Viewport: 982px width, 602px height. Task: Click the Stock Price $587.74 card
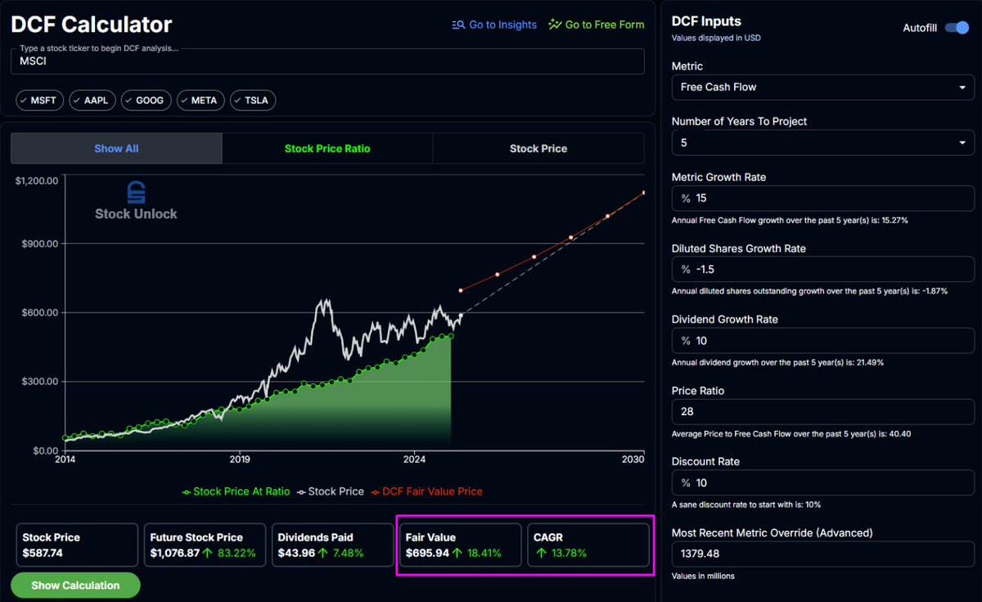[x=76, y=545]
